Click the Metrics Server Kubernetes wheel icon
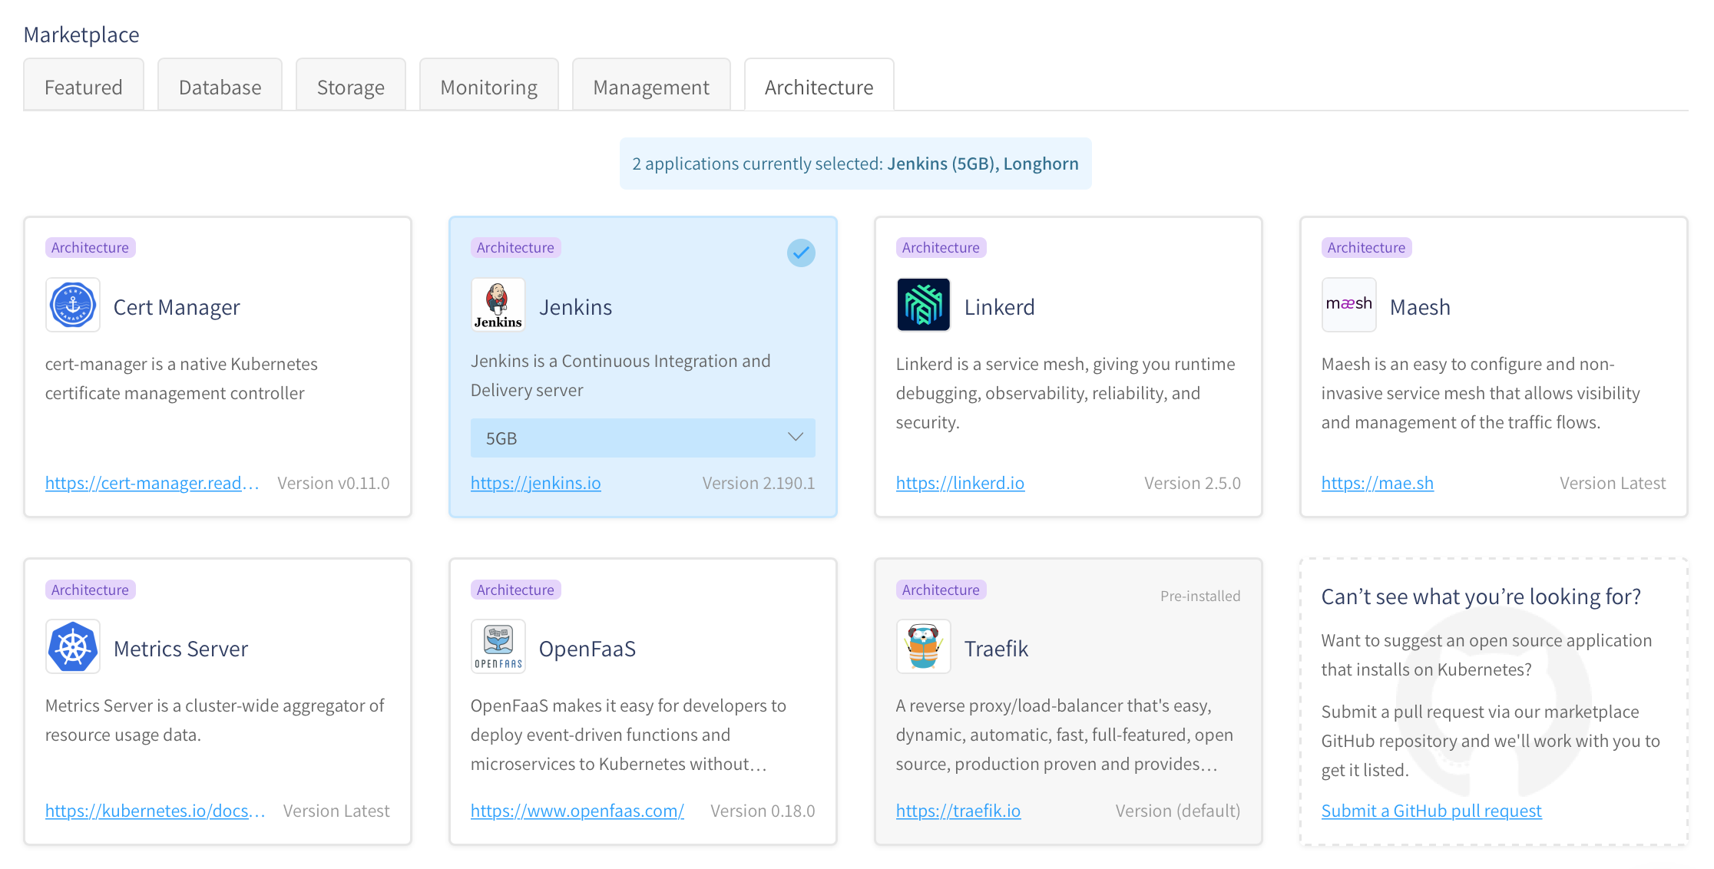The width and height of the screenshot is (1714, 869). tap(73, 646)
